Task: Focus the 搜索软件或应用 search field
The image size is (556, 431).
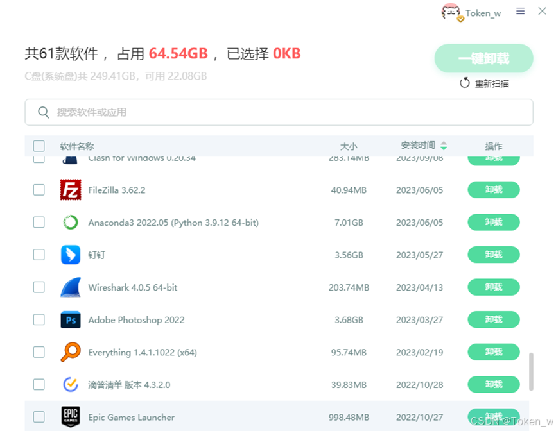Action: coord(279,112)
